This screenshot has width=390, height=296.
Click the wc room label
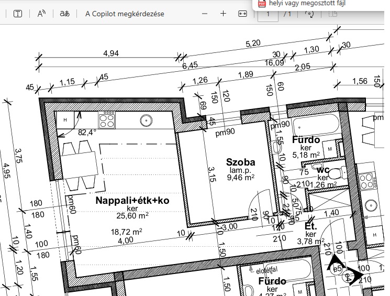coord(322,169)
